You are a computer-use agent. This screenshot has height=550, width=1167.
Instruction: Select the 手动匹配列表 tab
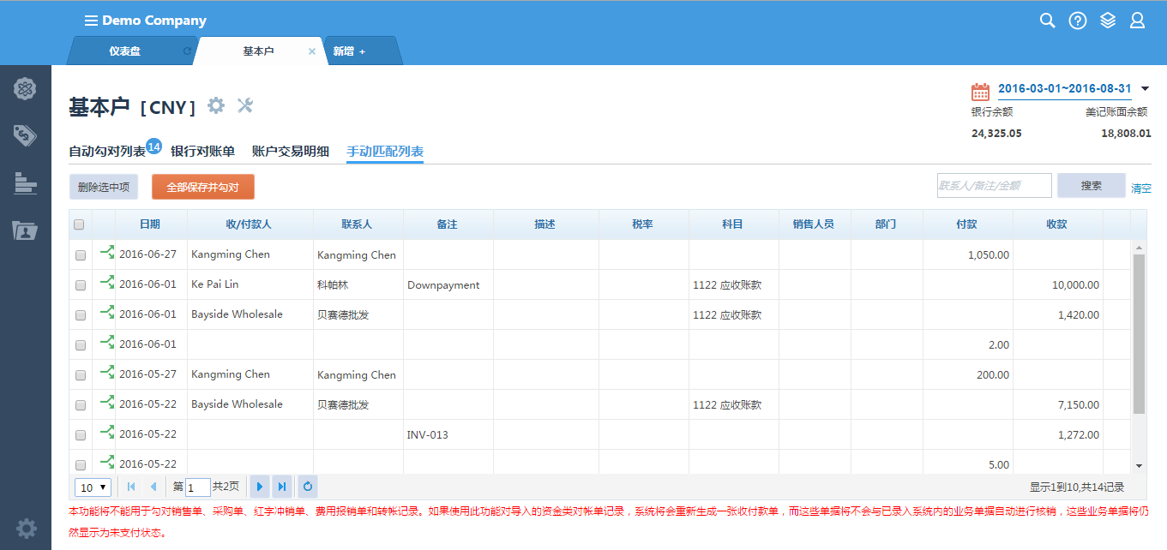click(x=385, y=152)
